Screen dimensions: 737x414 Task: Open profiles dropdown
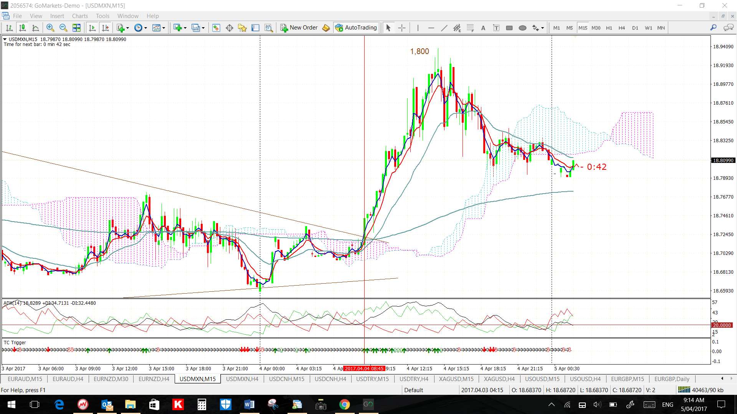(x=198, y=28)
